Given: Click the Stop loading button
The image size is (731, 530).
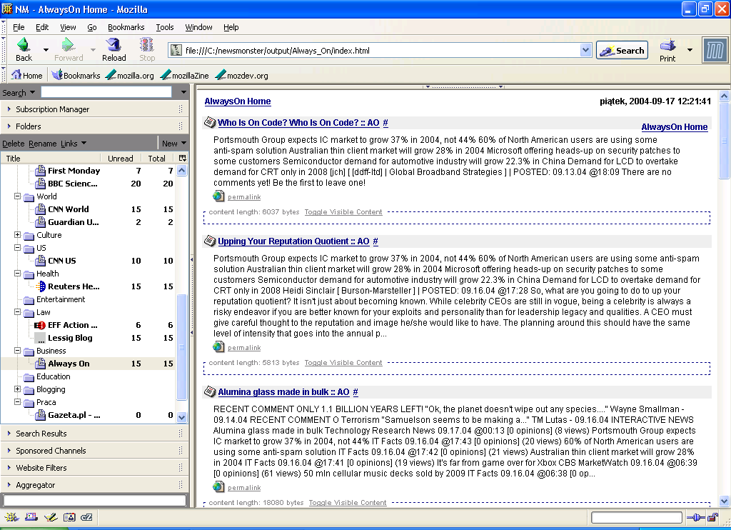Looking at the screenshot, I should point(147,49).
